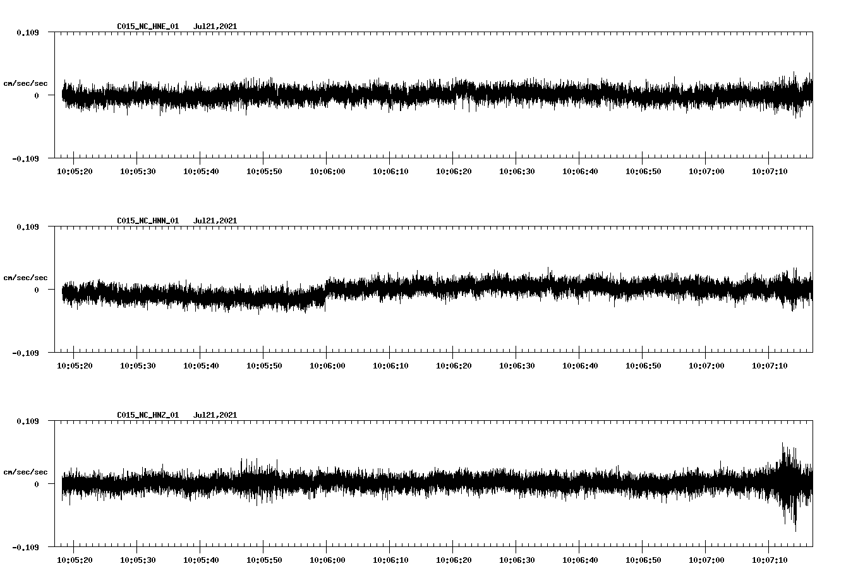The image size is (858, 583).
Task: Click the C015_NC_HNE_01 channel title
Action: pyautogui.click(x=148, y=26)
